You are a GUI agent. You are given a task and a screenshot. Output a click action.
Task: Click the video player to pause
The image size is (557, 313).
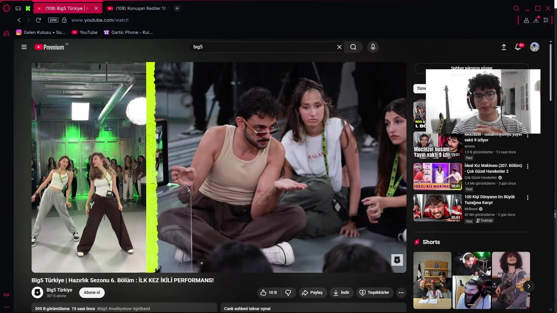coord(219,167)
